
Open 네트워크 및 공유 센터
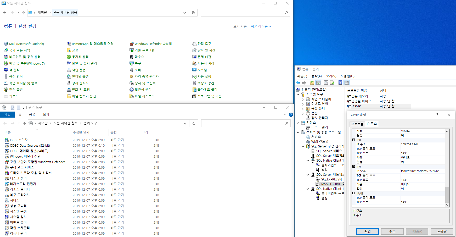tap(22, 57)
